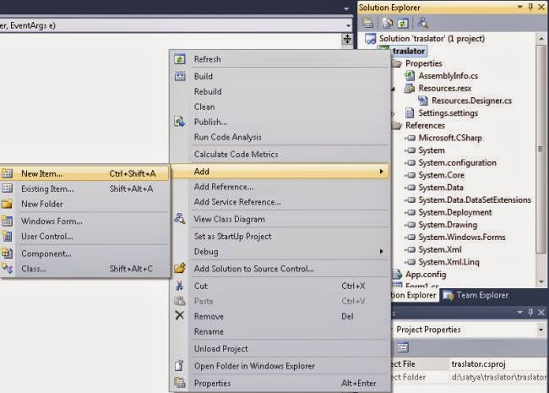Select System.configuration reference
Image resolution: width=549 pixels, height=393 pixels.
pyautogui.click(x=457, y=162)
